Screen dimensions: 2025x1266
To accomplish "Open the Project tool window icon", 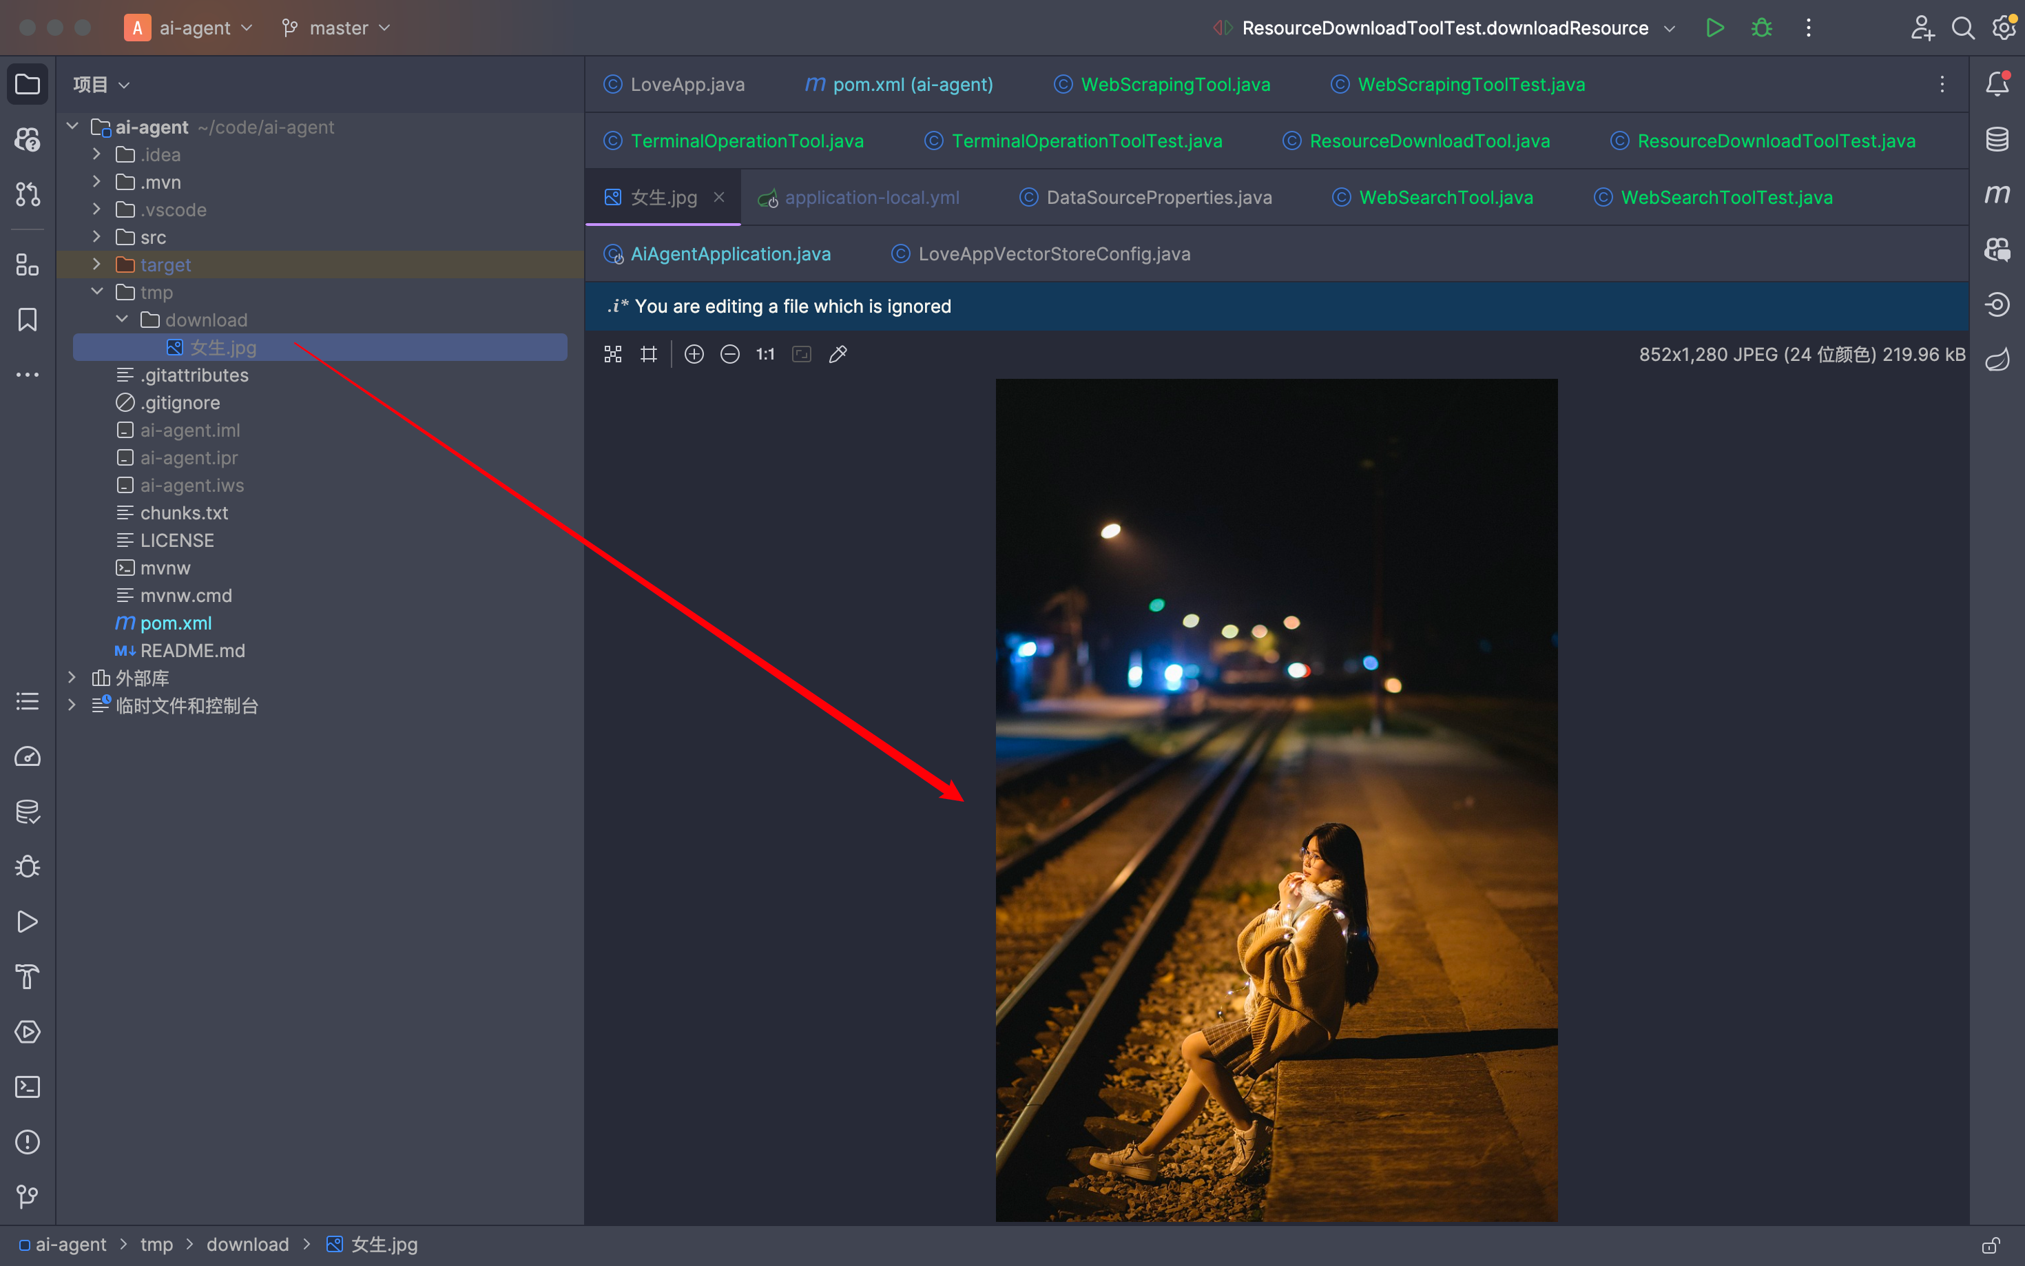I will coord(28,85).
